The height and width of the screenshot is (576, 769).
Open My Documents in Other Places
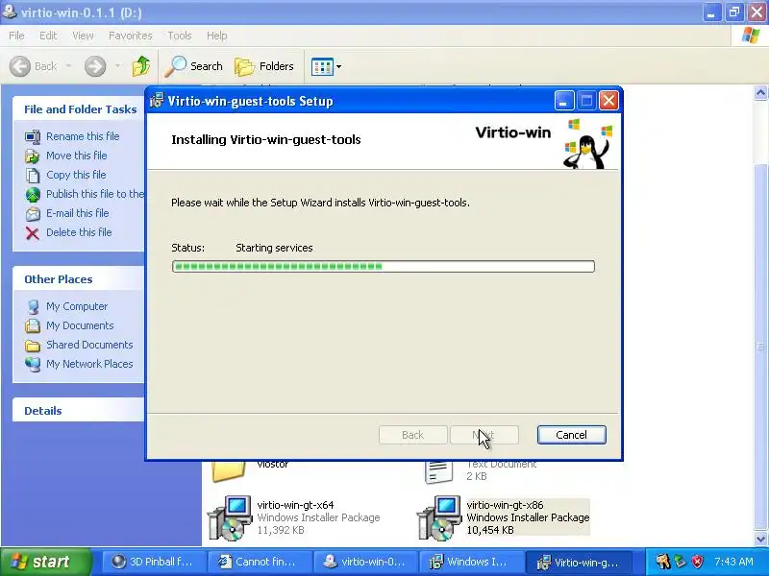(x=80, y=325)
